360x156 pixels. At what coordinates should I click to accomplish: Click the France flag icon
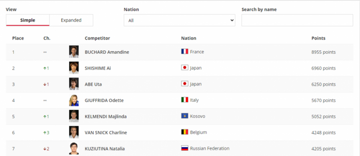184,52
